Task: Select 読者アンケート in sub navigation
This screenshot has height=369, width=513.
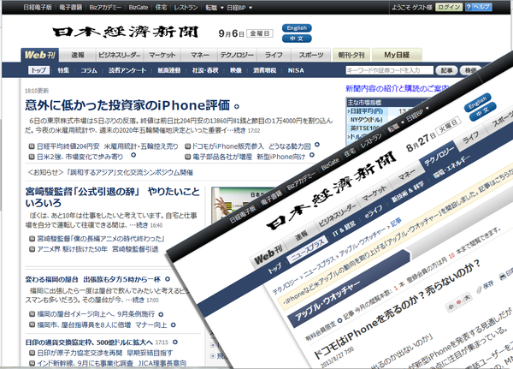Action: [127, 70]
